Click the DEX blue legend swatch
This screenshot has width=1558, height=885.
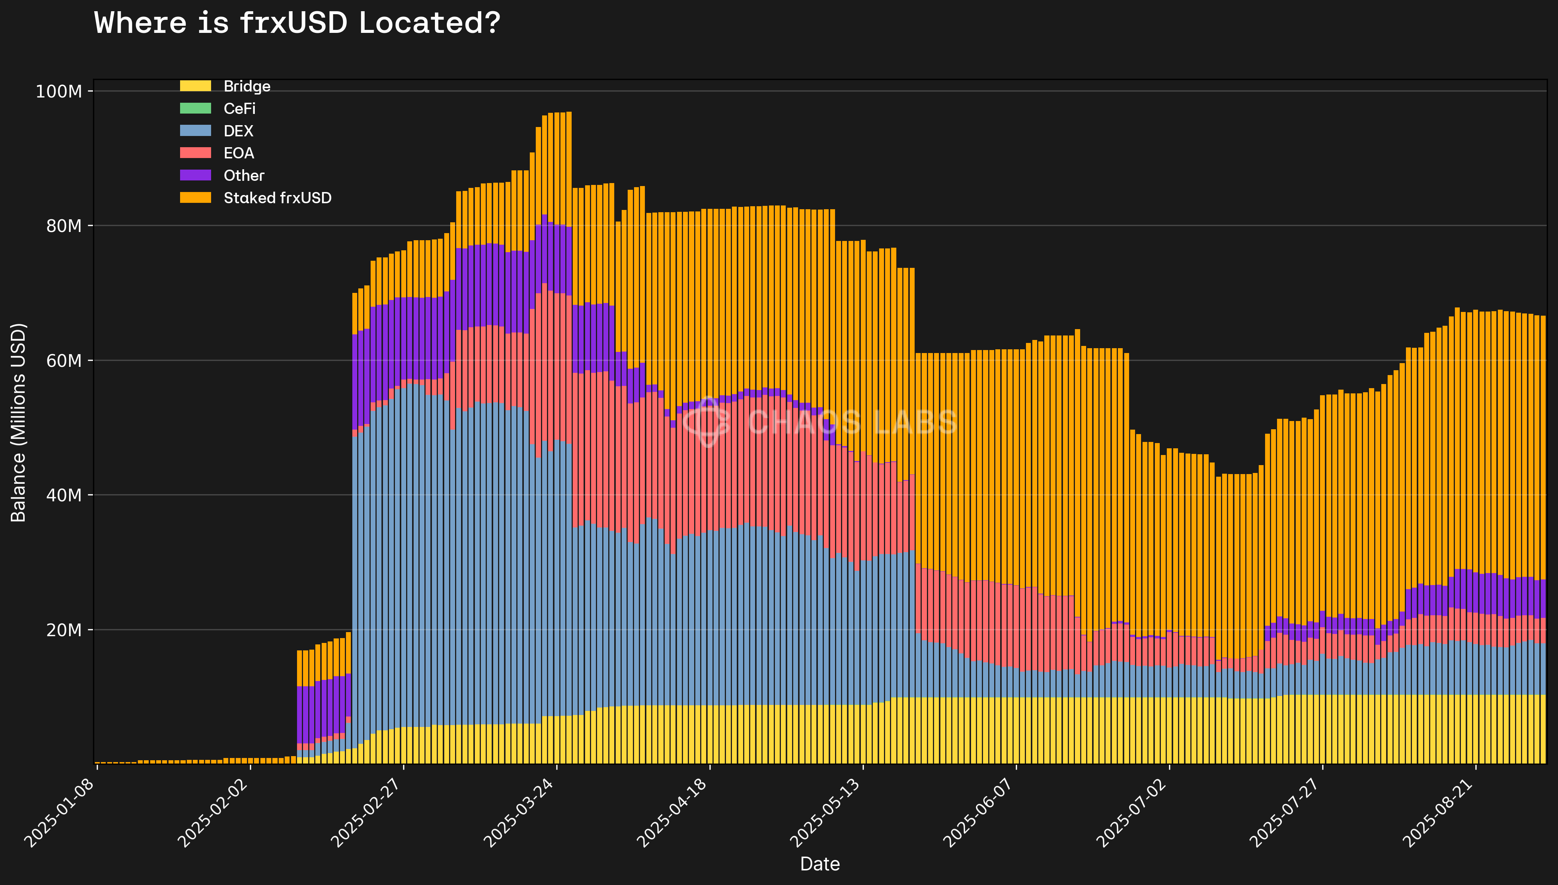(195, 131)
